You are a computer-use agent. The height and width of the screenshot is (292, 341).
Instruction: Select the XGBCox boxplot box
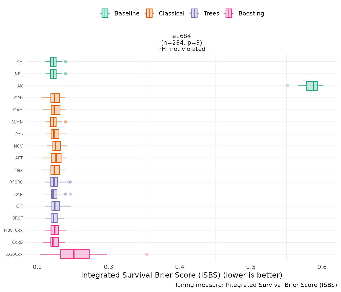click(75, 254)
